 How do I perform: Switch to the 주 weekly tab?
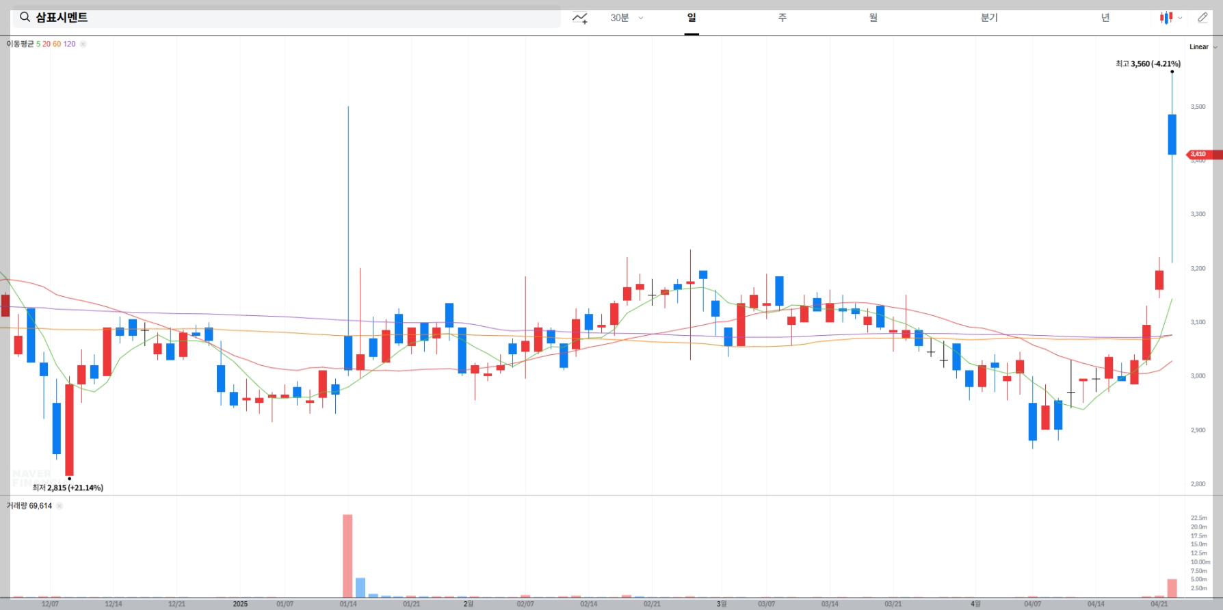click(783, 18)
